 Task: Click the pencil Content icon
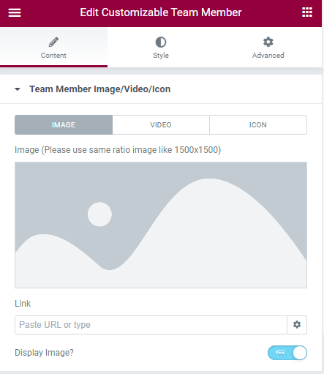tap(53, 42)
